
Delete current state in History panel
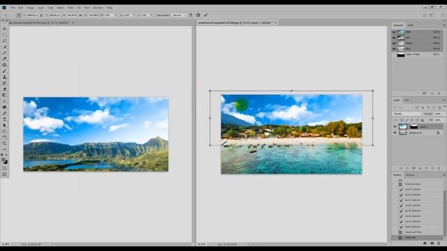[439, 243]
